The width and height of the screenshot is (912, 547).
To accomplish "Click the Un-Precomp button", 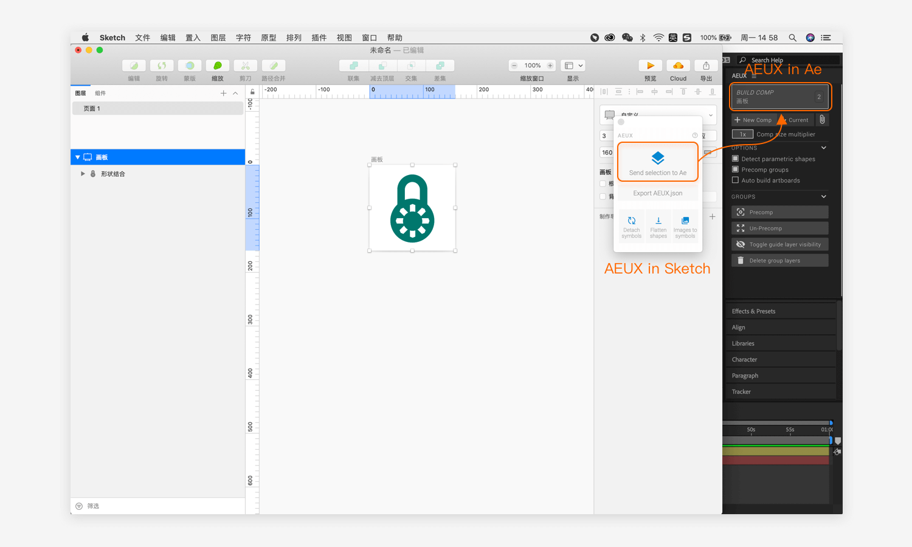I will coord(780,229).
